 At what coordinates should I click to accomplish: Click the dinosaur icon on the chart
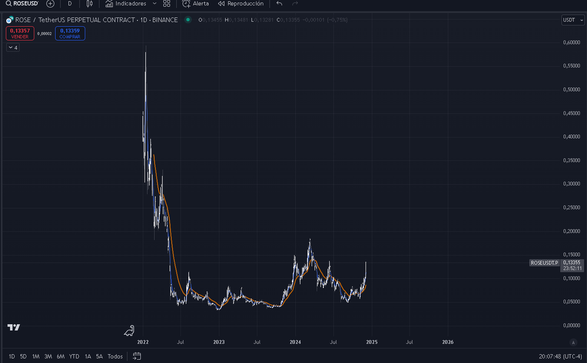point(129,331)
